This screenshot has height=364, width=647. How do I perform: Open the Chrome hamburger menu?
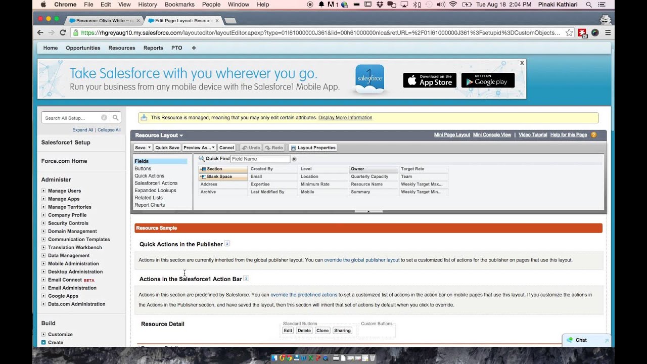point(608,32)
